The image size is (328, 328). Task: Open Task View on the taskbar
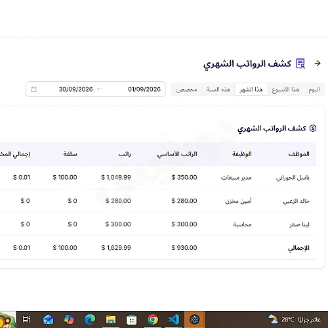pyautogui.click(x=26, y=319)
